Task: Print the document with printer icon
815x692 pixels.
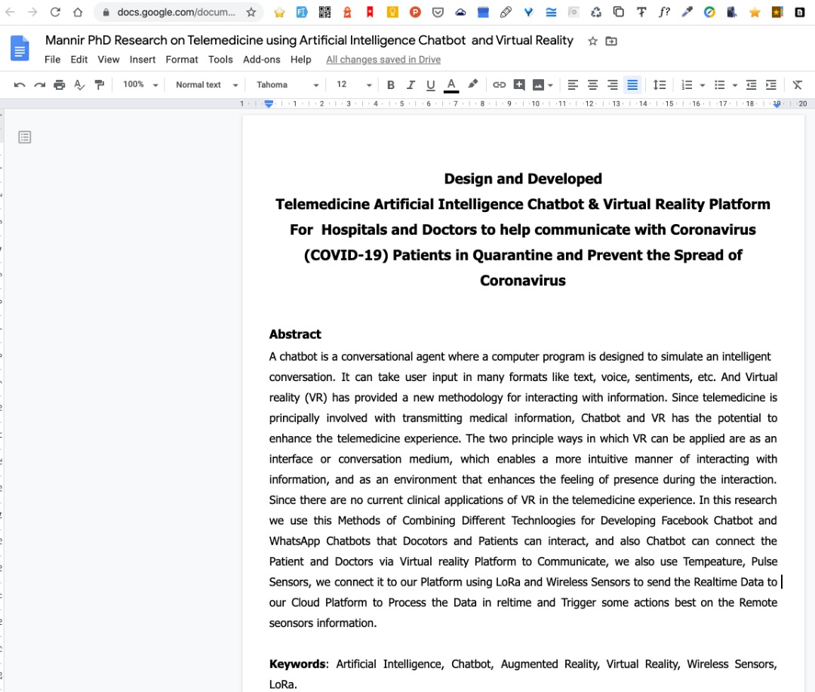Action: point(60,85)
